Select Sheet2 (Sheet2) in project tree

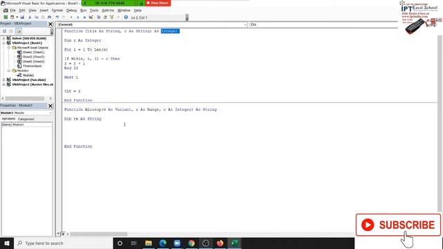pyautogui.click(x=33, y=57)
